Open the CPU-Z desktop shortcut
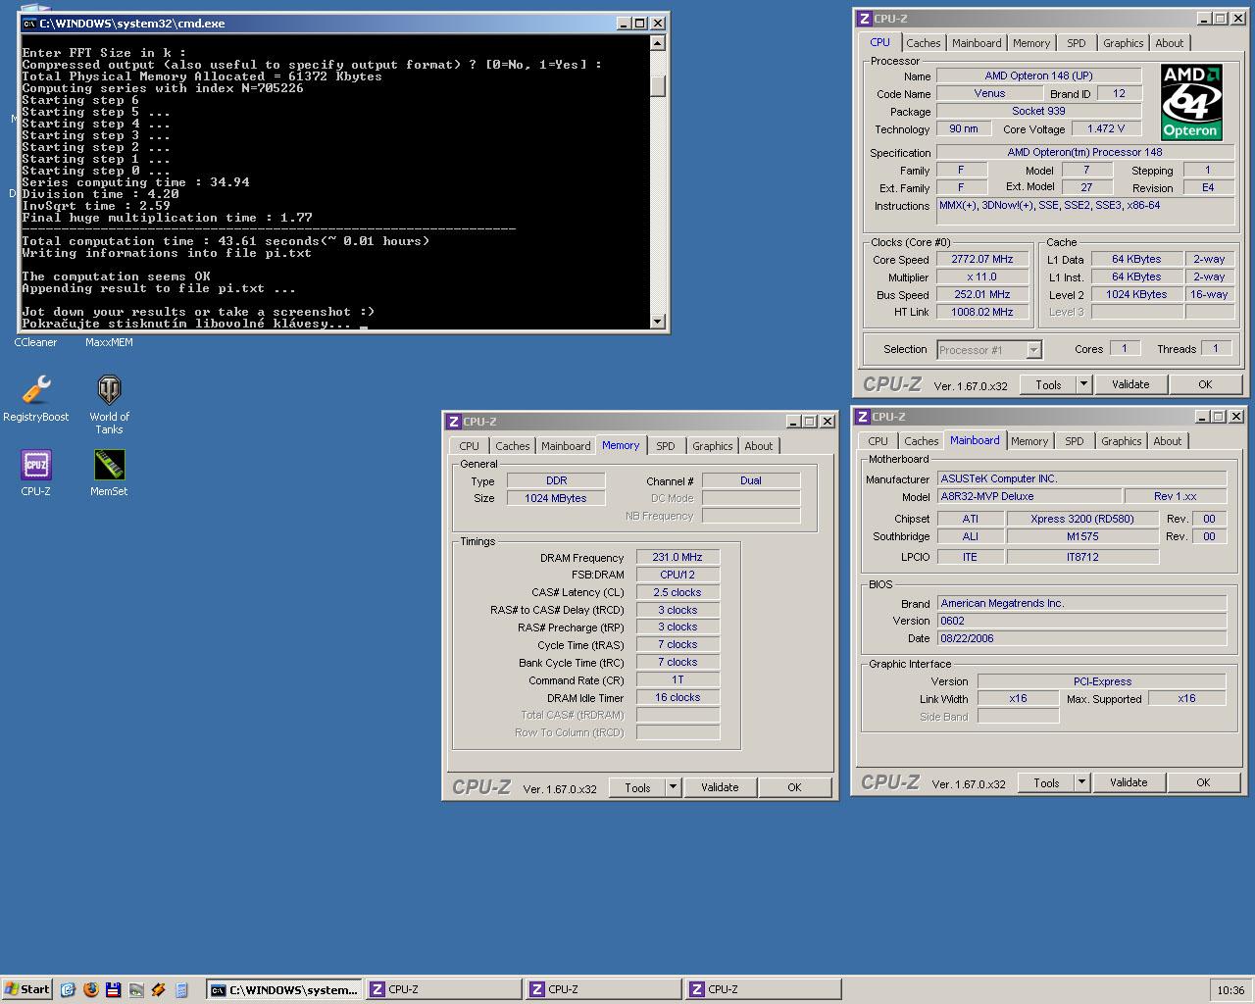 click(36, 465)
